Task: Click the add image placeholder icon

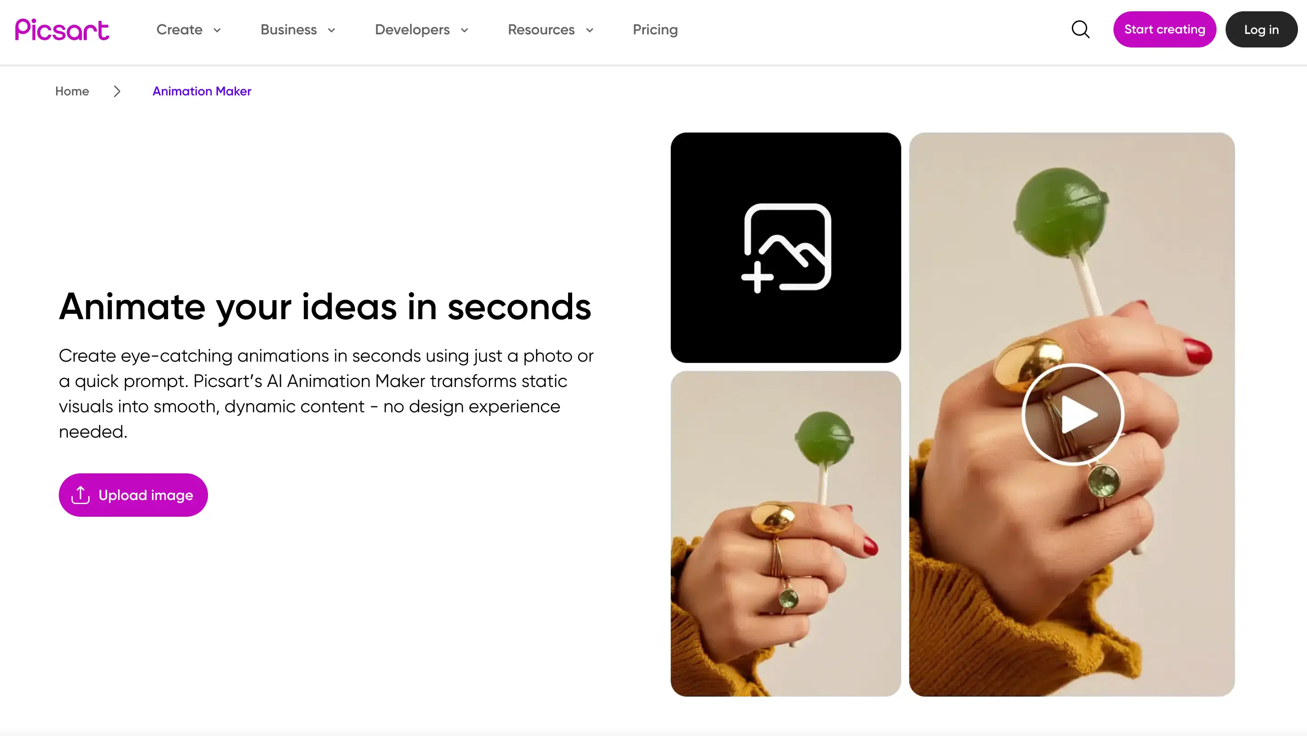Action: (786, 248)
